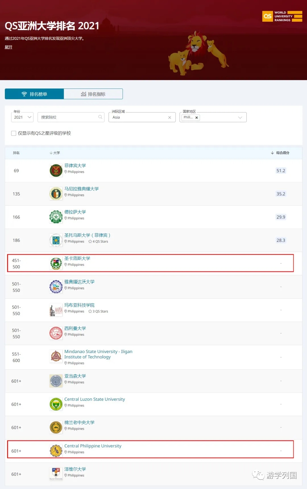Open Central Philippine University link

pyautogui.click(x=93, y=446)
